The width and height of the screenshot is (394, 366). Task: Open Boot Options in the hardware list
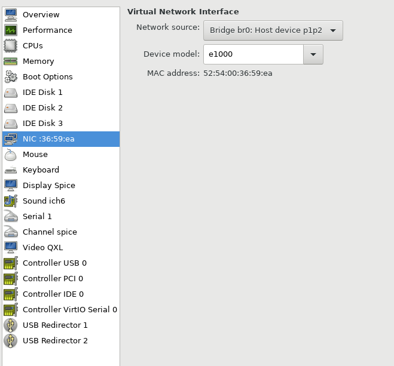pos(61,77)
